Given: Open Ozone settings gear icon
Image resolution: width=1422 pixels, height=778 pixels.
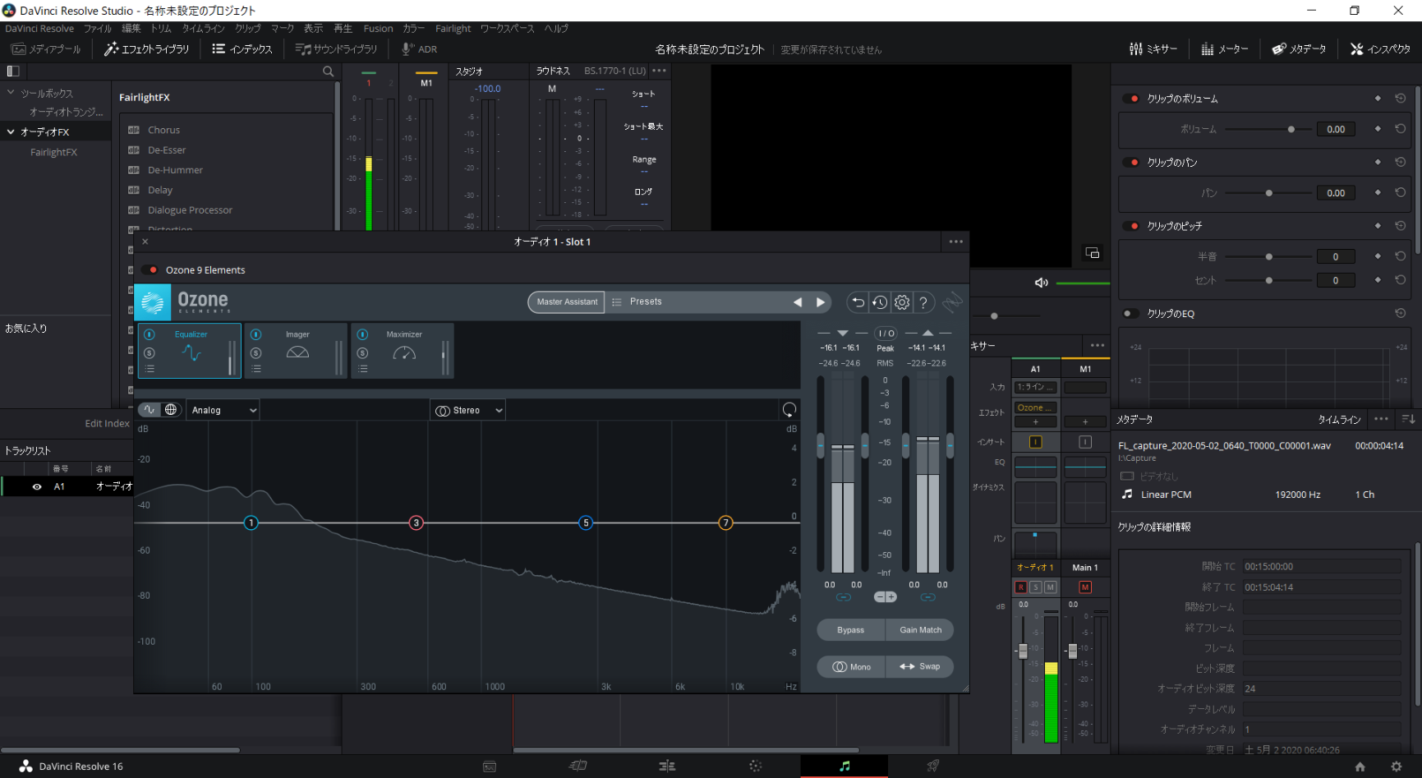Looking at the screenshot, I should [x=902, y=302].
